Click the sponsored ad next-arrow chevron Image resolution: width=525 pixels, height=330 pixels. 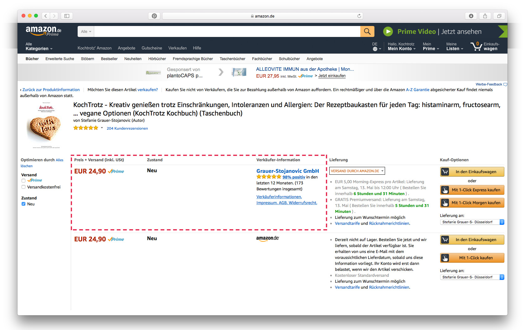(x=221, y=72)
